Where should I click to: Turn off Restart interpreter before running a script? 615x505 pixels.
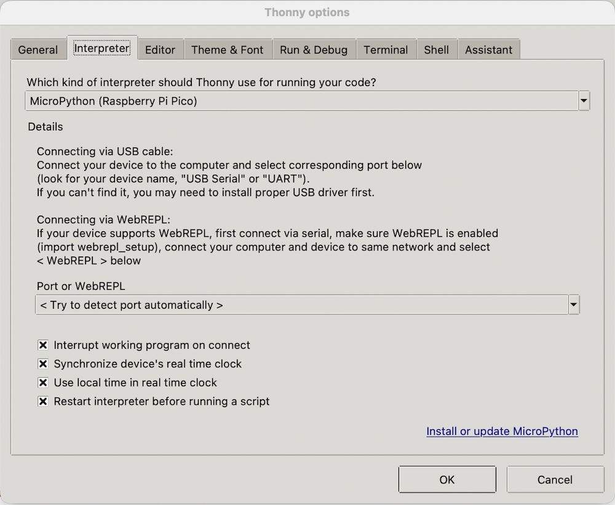43,402
